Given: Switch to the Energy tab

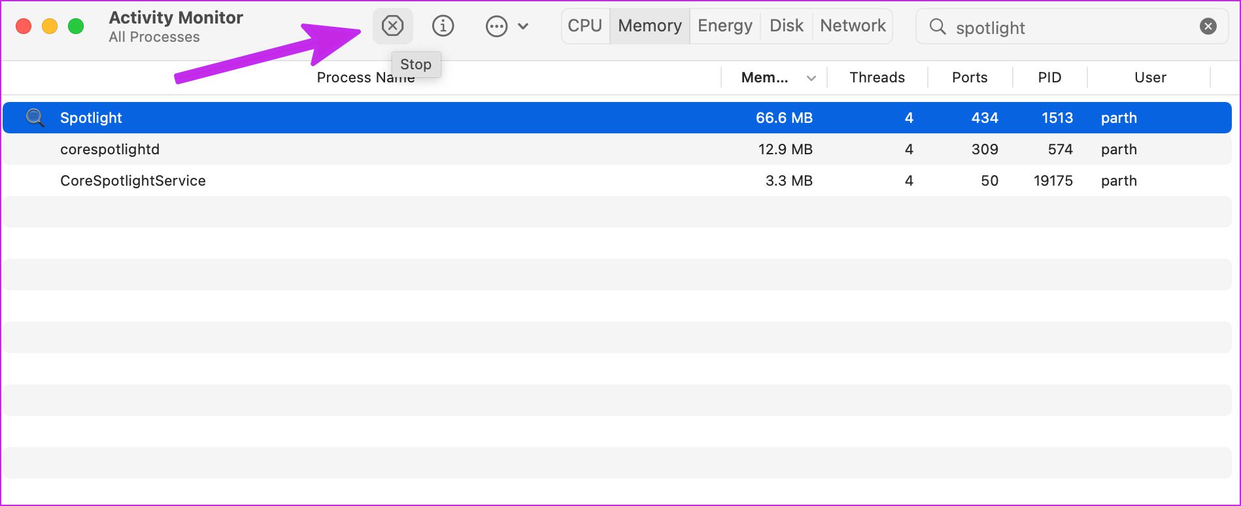Looking at the screenshot, I should [x=724, y=25].
